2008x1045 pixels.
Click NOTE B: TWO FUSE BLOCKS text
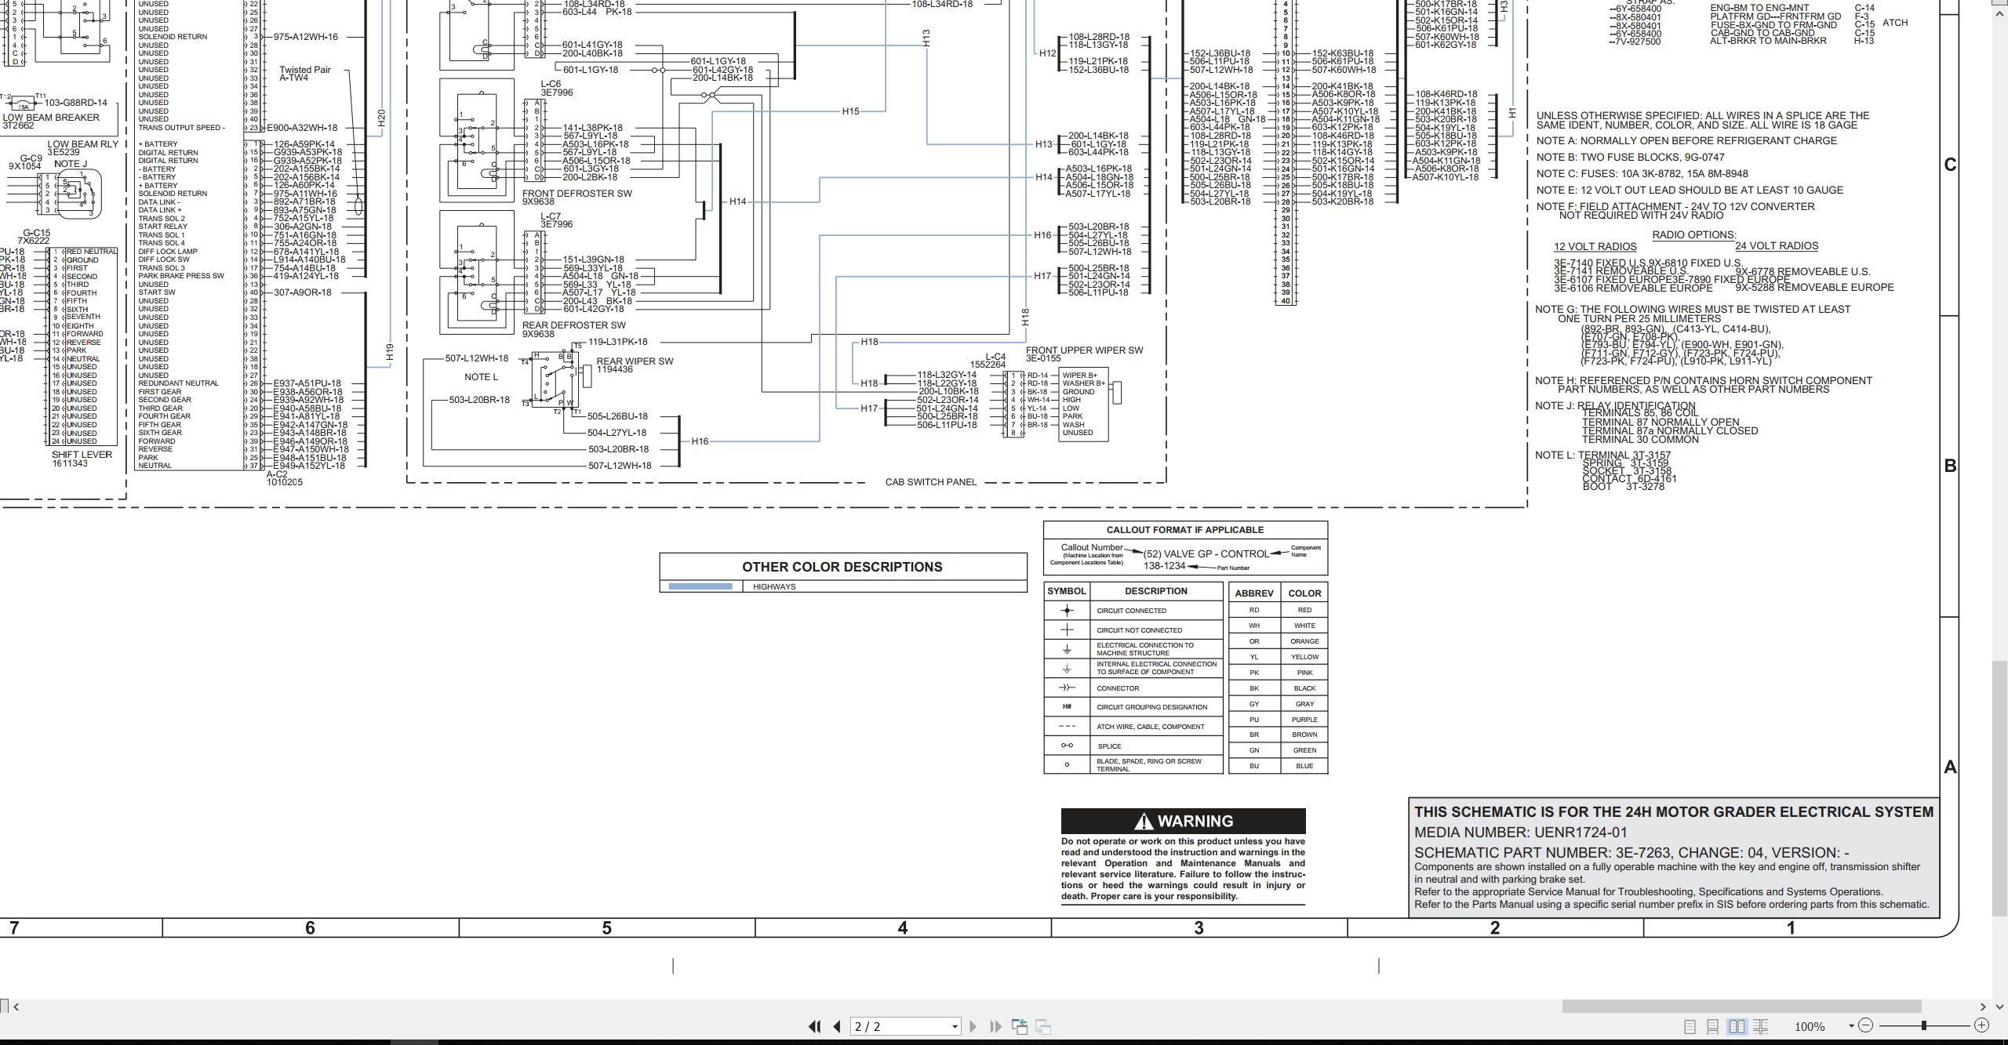tap(1631, 158)
